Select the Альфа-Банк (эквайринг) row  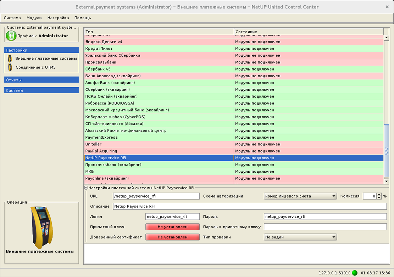(234, 83)
